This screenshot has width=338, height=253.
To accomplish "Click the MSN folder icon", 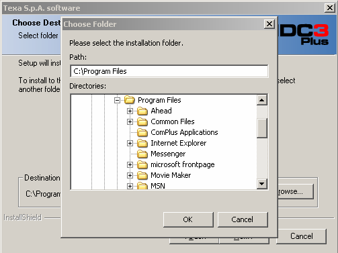I will pos(142,186).
